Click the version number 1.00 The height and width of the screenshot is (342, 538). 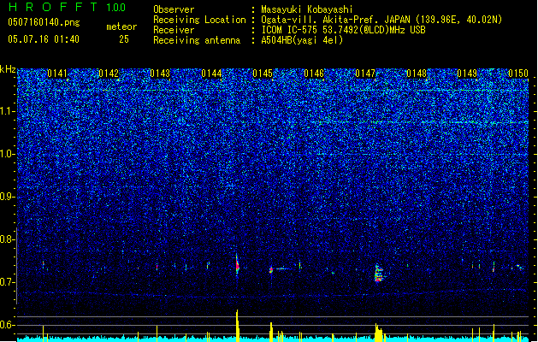(x=116, y=8)
